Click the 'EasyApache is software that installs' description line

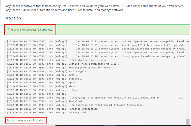tap(94, 6)
